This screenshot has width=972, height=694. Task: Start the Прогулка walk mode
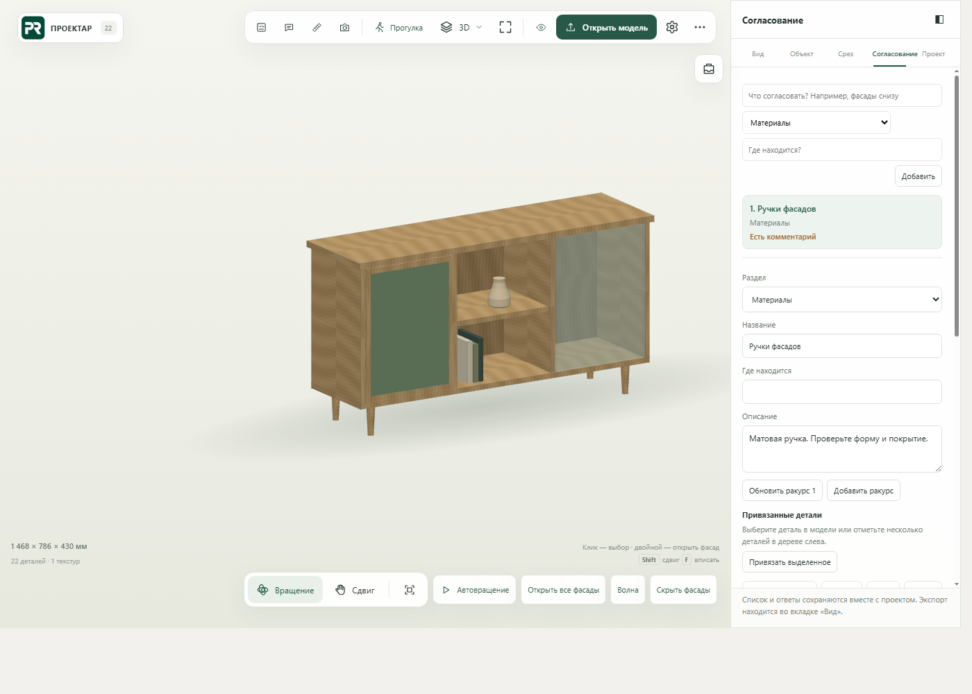coord(399,28)
